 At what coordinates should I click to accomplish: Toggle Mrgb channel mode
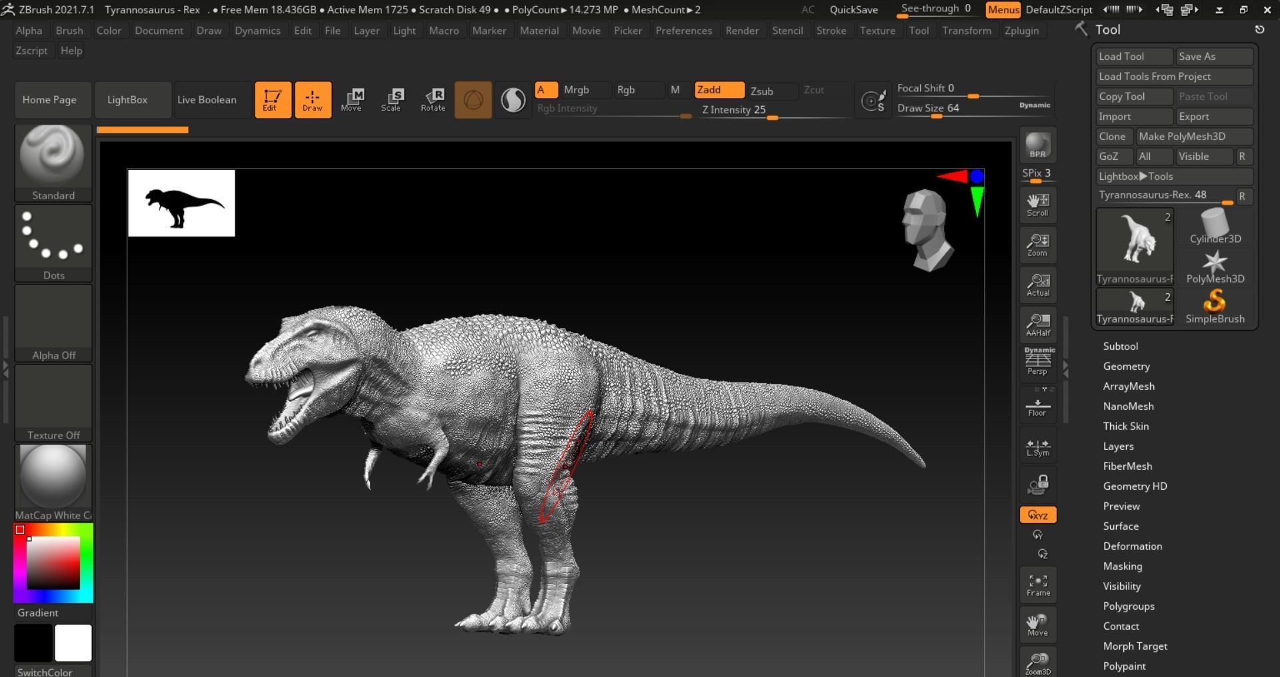click(585, 90)
